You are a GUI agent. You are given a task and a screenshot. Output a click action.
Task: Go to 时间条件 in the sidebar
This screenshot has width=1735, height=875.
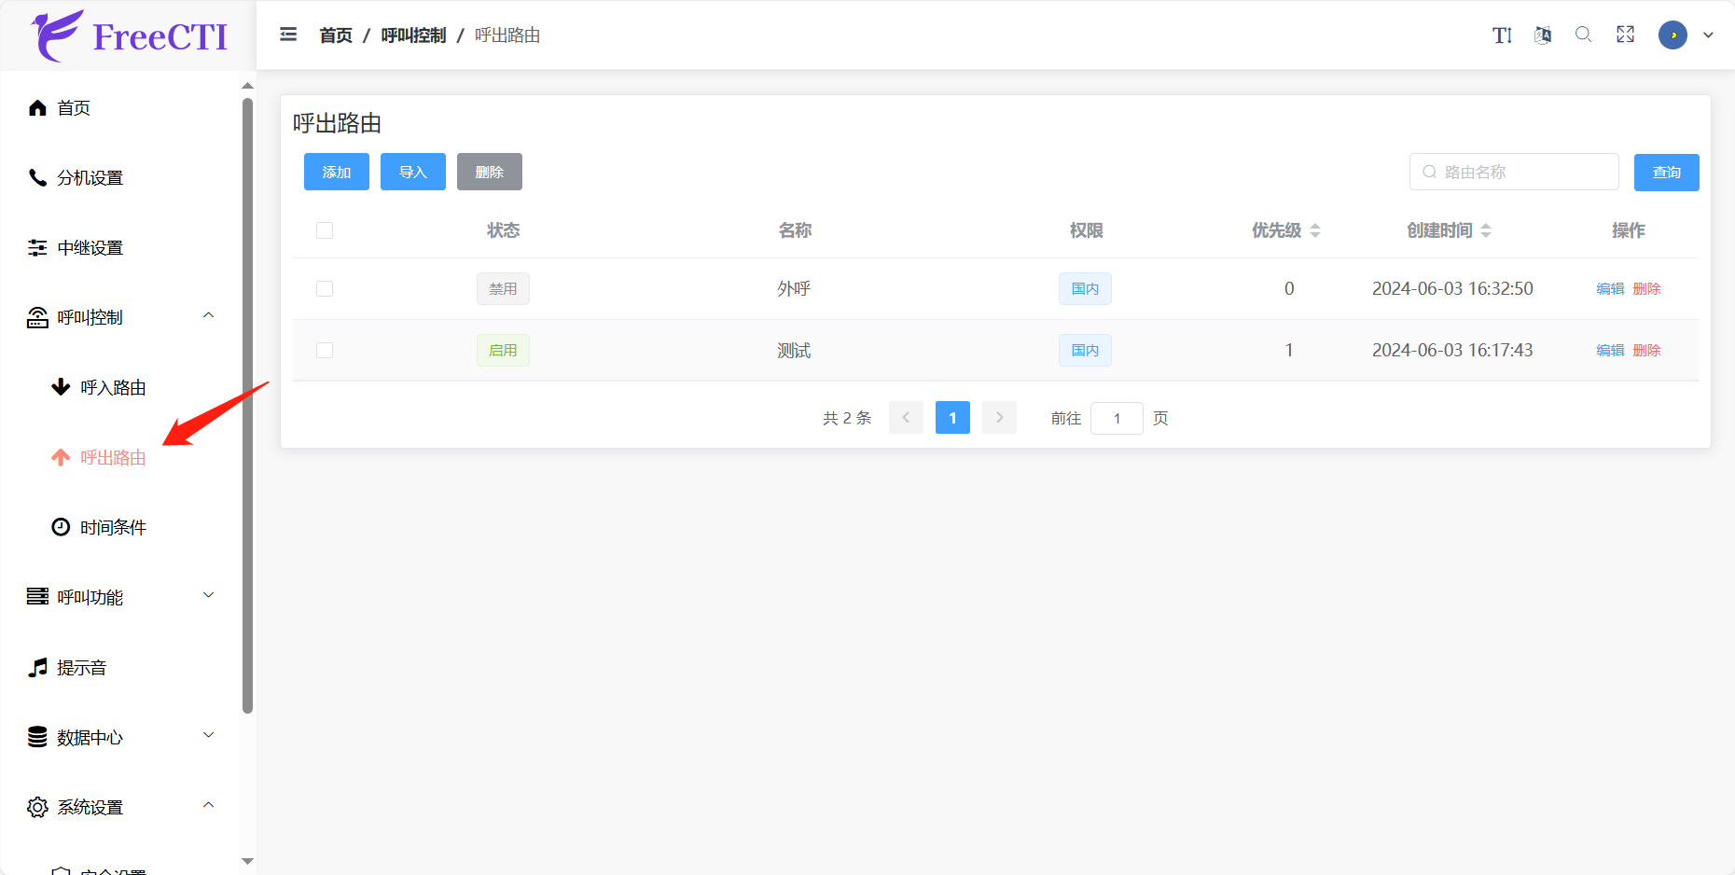point(113,527)
